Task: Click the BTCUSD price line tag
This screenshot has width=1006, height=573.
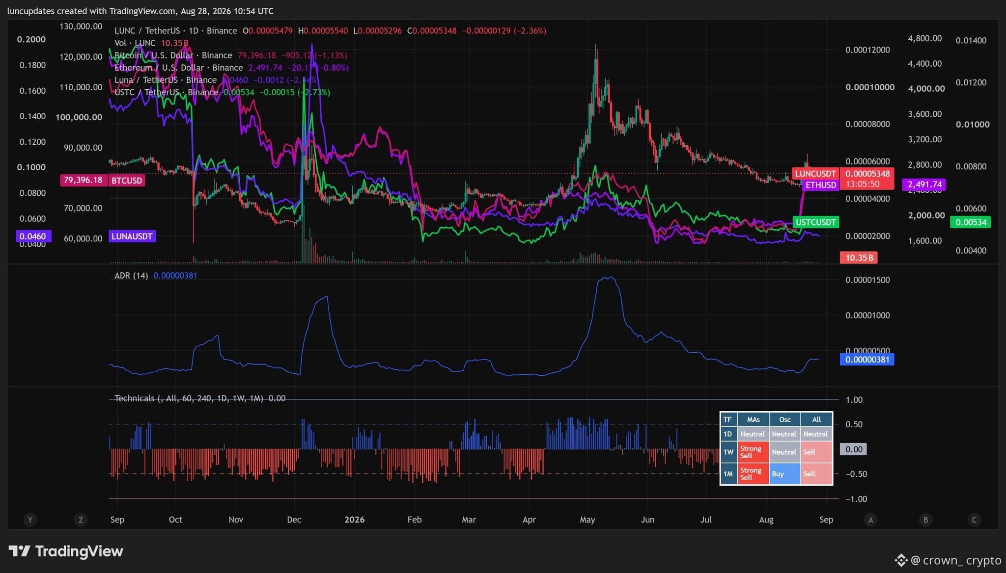Action: [127, 181]
